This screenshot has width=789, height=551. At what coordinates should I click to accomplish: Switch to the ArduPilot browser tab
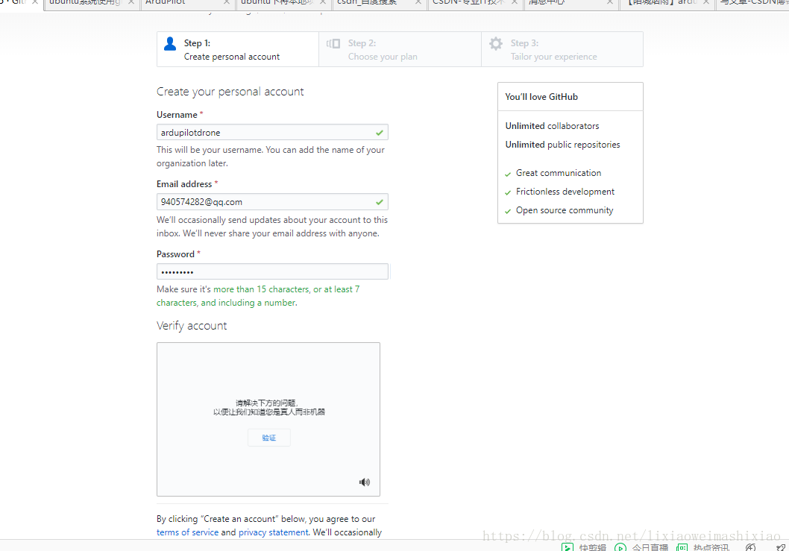coord(188,4)
